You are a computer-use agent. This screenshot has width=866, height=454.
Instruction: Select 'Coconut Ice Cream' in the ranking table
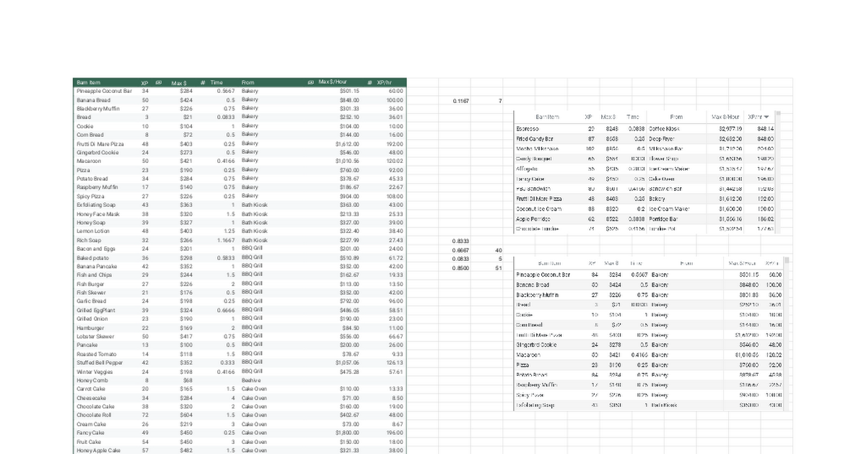point(539,208)
